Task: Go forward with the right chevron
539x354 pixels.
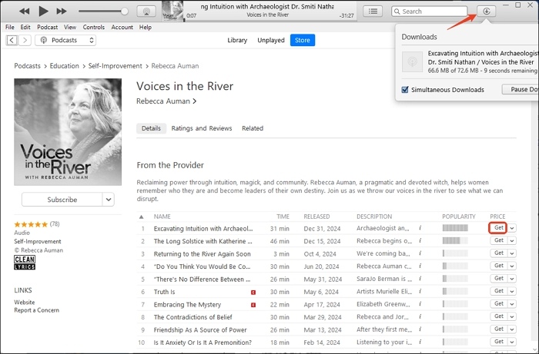Action: tap(25, 40)
